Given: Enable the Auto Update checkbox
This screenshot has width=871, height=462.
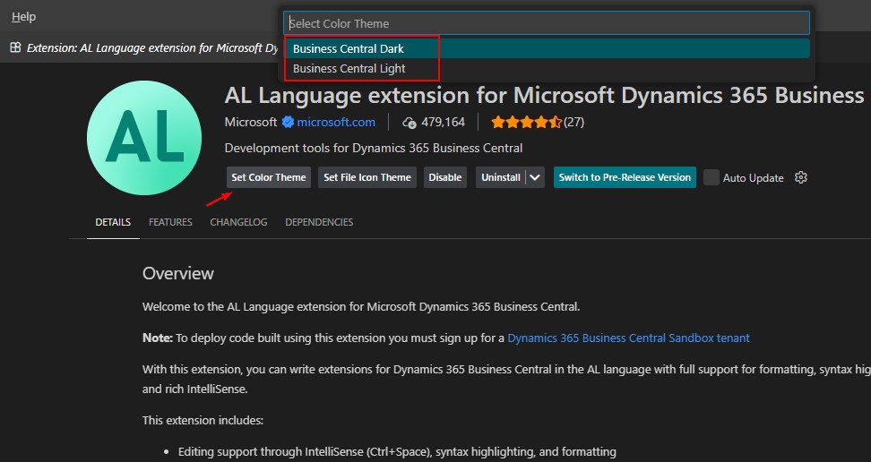Looking at the screenshot, I should (711, 177).
